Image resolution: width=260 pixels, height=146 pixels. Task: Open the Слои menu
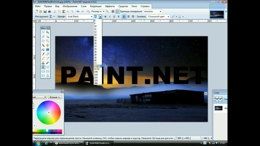[x=84, y=6]
